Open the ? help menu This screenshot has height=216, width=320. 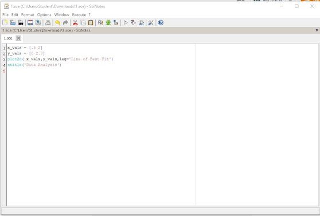click(x=89, y=15)
